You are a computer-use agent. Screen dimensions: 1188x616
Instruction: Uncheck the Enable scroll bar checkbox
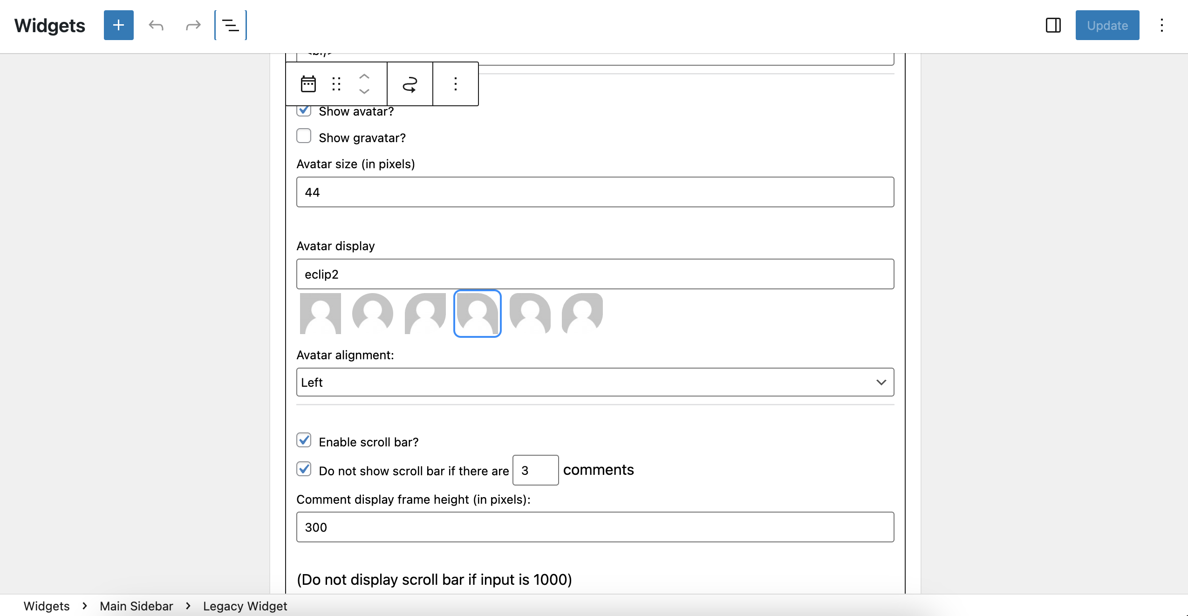(304, 440)
